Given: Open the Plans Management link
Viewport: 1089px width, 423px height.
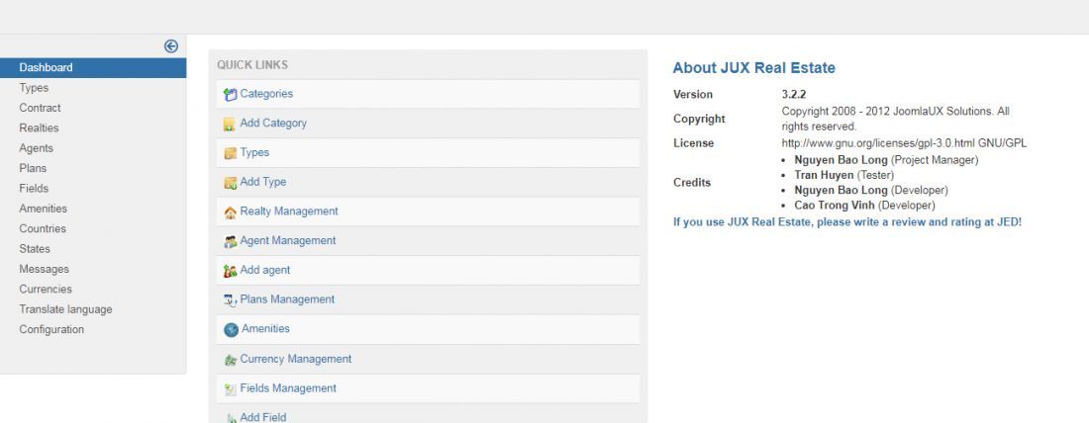Looking at the screenshot, I should pos(287,298).
